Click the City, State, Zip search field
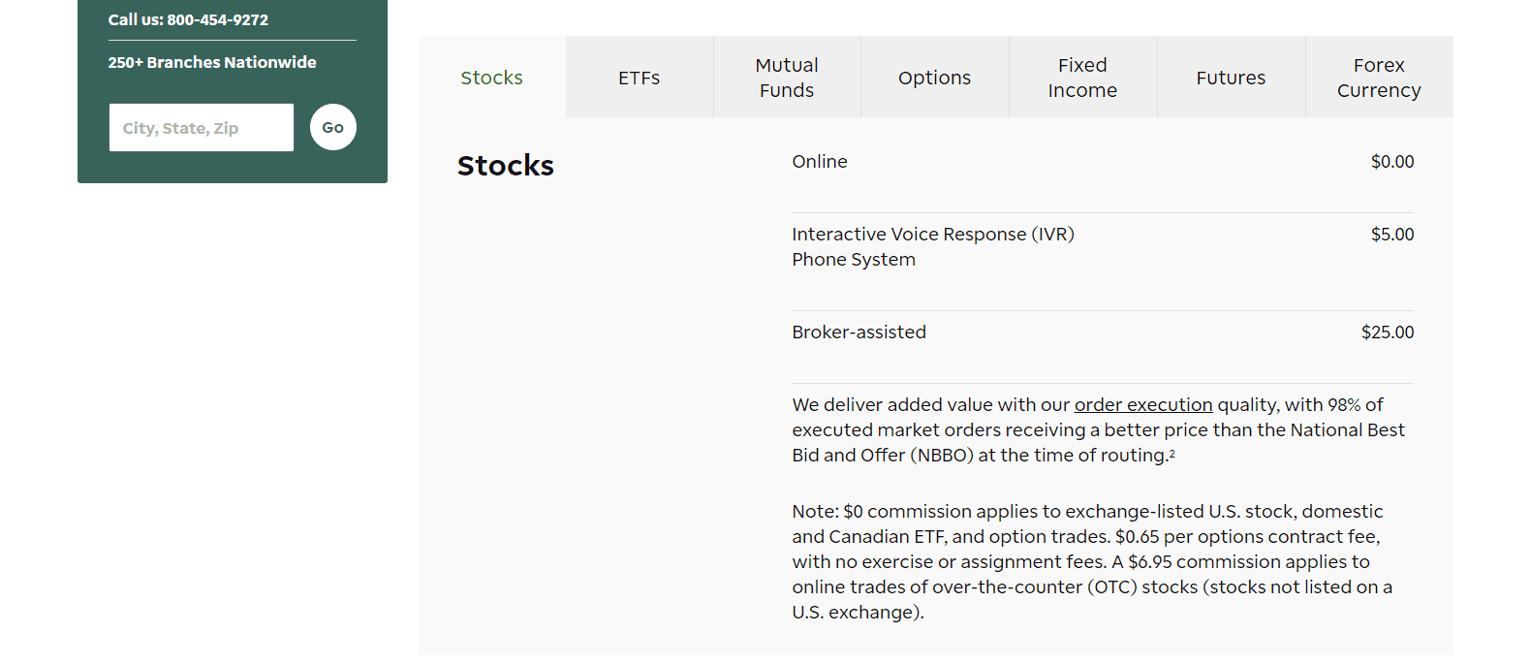1531x665 pixels. [x=201, y=126]
